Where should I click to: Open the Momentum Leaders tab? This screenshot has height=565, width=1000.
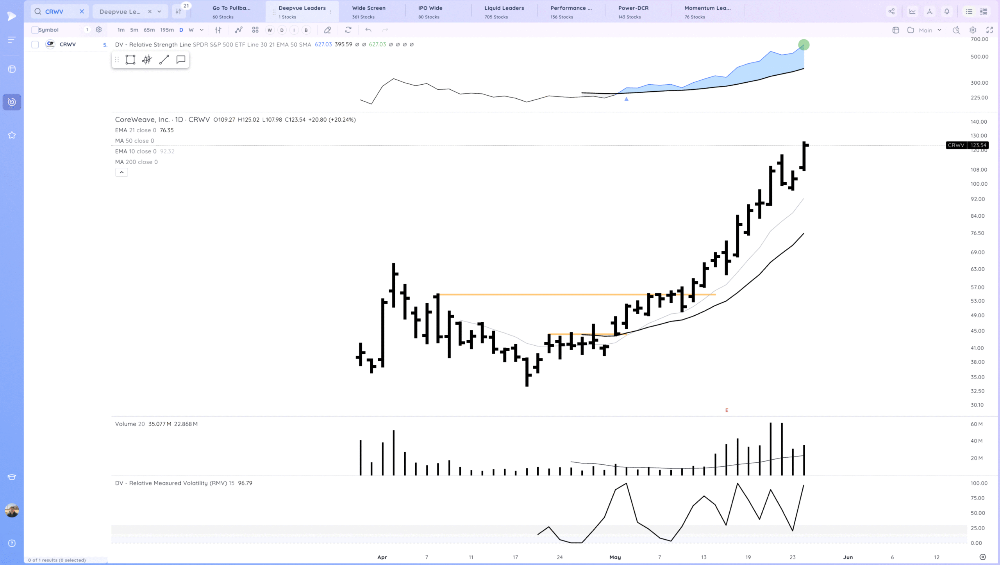click(x=707, y=12)
